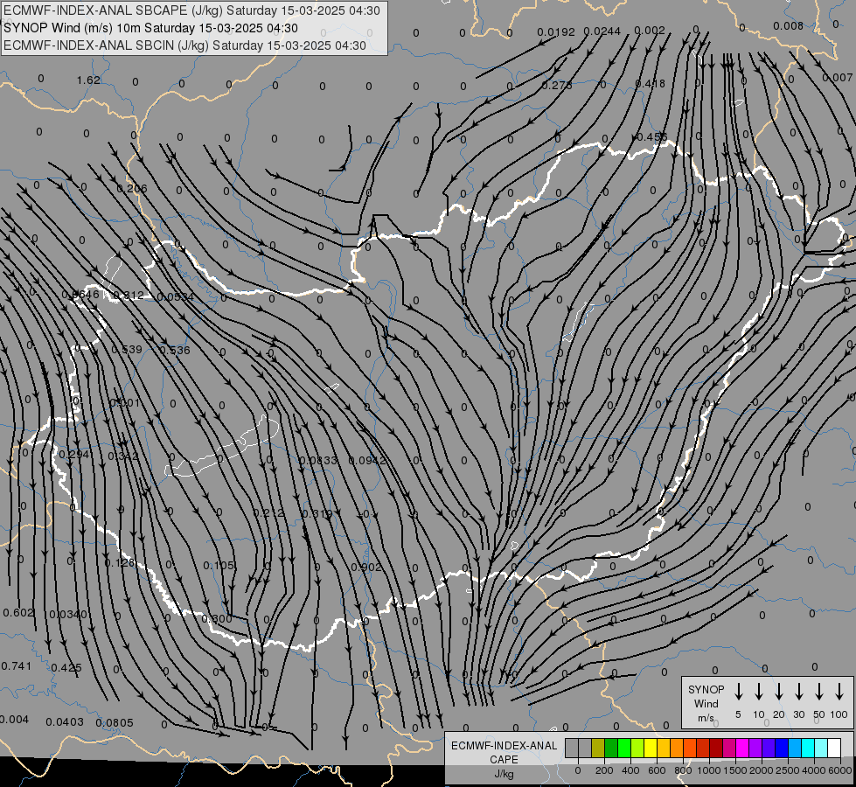This screenshot has width=856, height=787.
Task: Click the 1500 tick label on CAPE scale
Action: [x=734, y=770]
